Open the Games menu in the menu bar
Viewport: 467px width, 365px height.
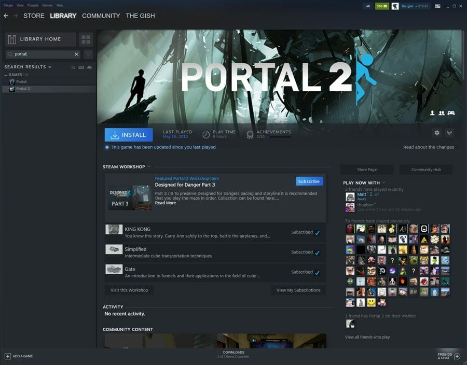(x=47, y=5)
